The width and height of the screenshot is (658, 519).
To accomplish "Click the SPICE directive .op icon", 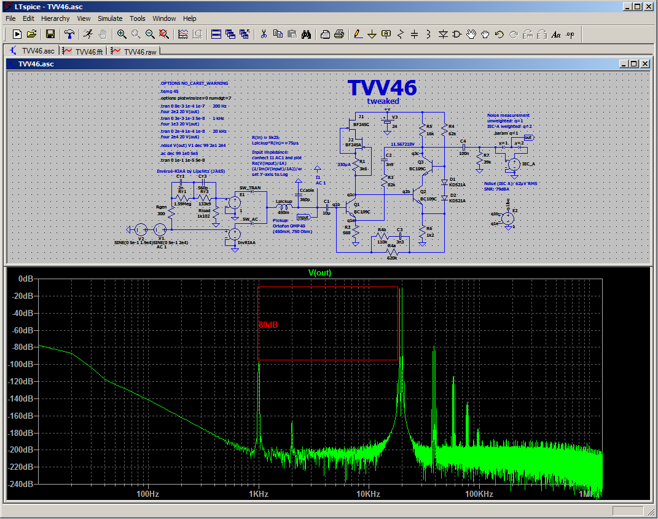I will pos(570,34).
